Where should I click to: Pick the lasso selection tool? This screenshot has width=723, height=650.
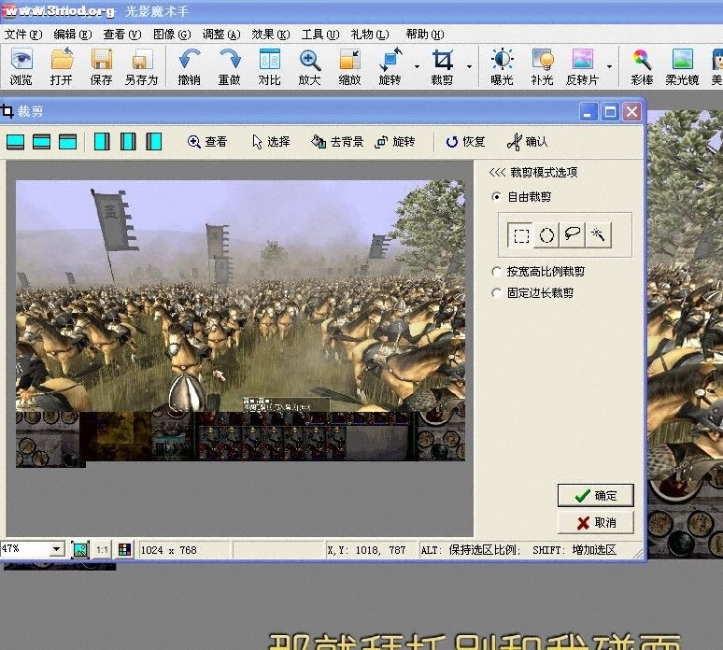(x=573, y=235)
